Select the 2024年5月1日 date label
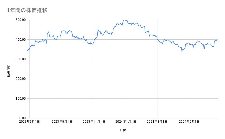This screenshot has width=225, height=139. click(x=189, y=122)
